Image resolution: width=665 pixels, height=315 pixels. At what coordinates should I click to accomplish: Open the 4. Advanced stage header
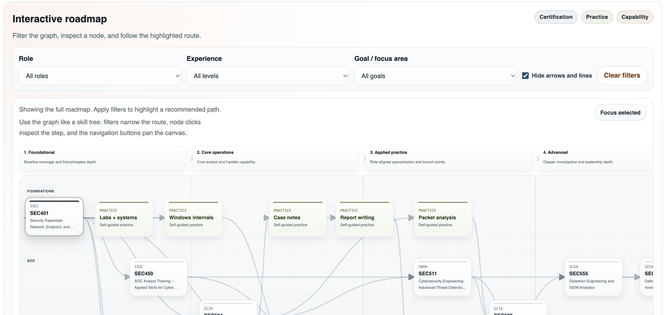coord(596,158)
